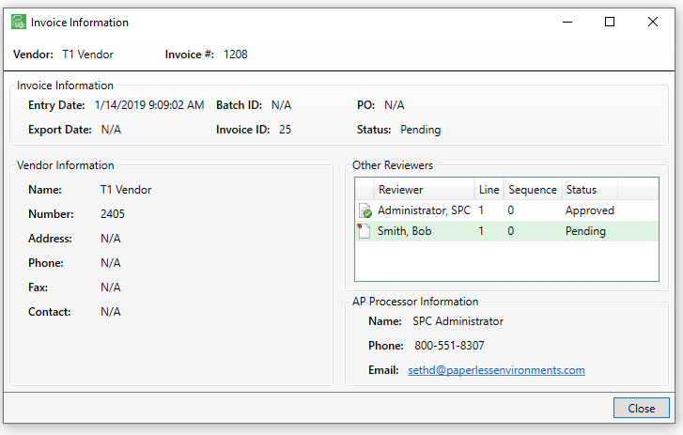
Task: Open the sethd@paperlessenvironments.com email link
Action: [x=496, y=370]
